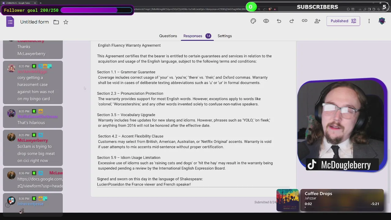Click the LucienPoseidon signature line
Viewport: 391px width, 220px height.
pyautogui.click(x=144, y=184)
